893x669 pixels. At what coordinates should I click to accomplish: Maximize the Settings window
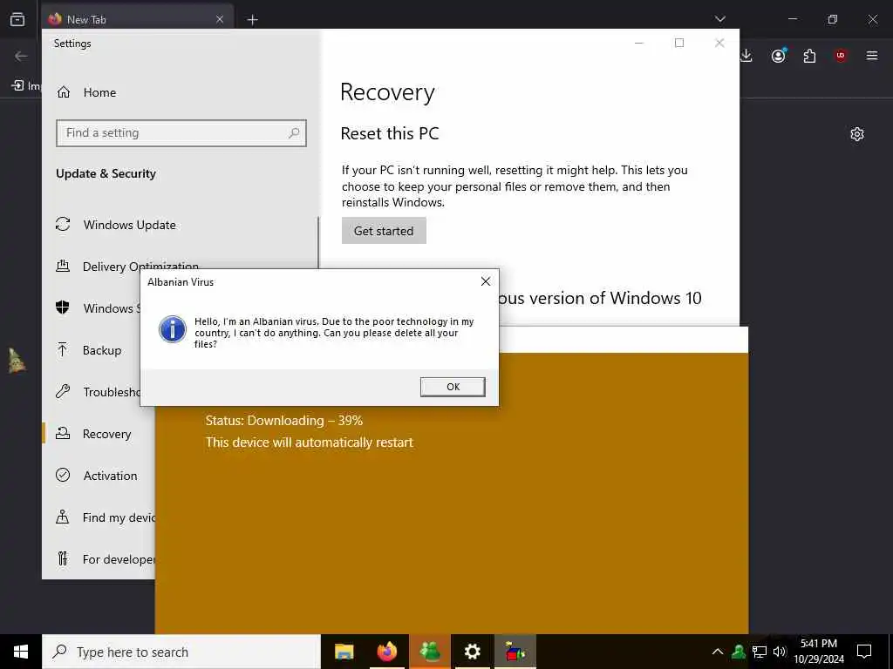(x=678, y=44)
